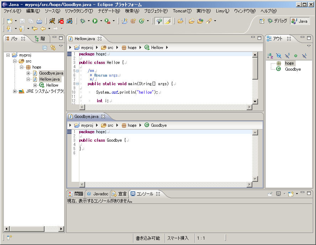Click the green Run button in toolbar
316x245 pixels.
coord(95,21)
